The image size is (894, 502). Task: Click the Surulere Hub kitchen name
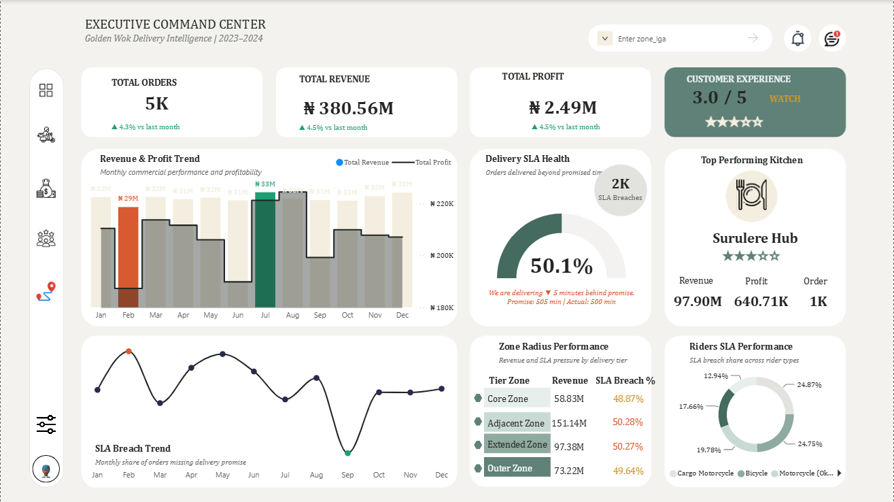tap(755, 238)
